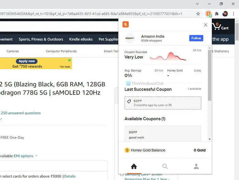The height and width of the screenshot is (180, 239).
Task: Click the Coupon Success trend chart
Action: [x=168, y=56]
